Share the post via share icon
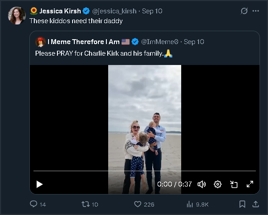This screenshot has height=215, width=268. tap(256, 204)
